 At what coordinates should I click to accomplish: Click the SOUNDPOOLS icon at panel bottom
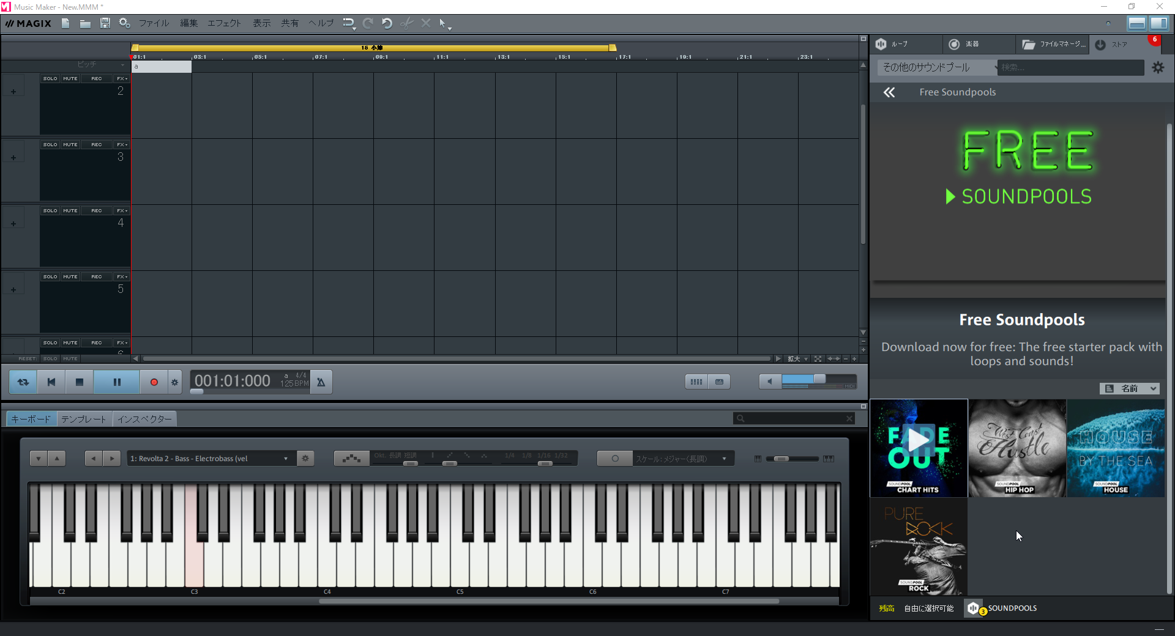pyautogui.click(x=974, y=608)
